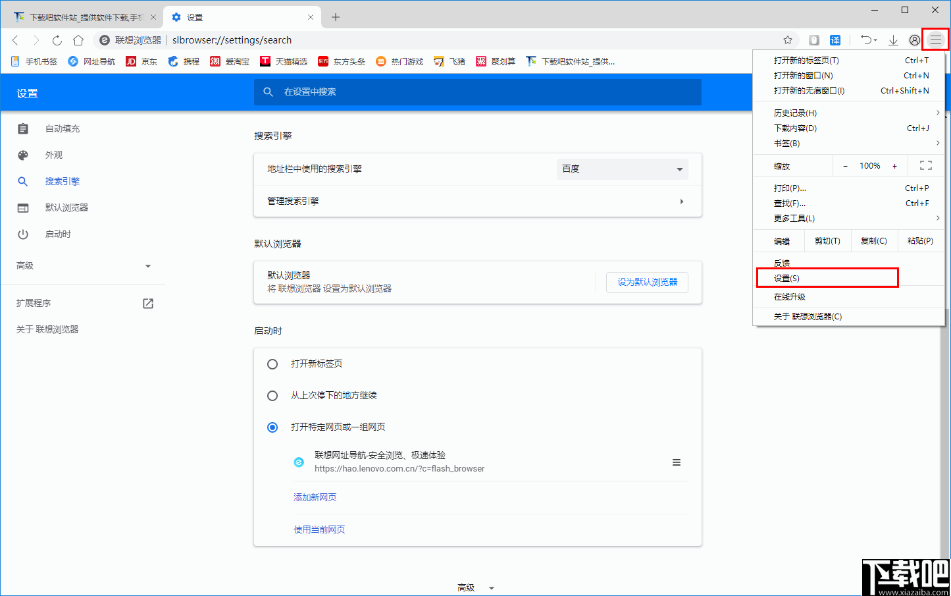
Task: Select the 打开新标签页 startup option
Action: [x=272, y=364]
